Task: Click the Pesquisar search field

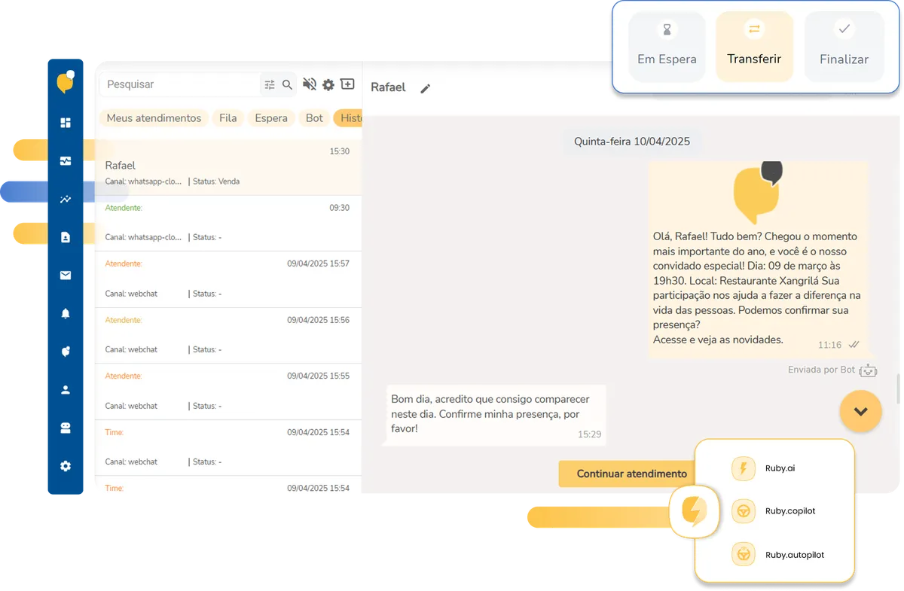Action: (181, 84)
